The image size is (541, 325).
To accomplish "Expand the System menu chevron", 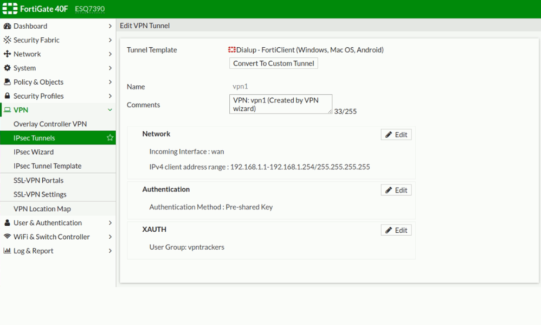I will click(110, 68).
